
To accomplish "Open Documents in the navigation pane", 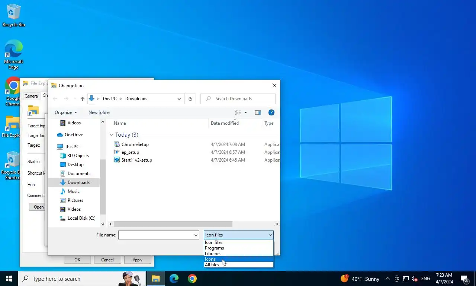I will click(x=79, y=174).
